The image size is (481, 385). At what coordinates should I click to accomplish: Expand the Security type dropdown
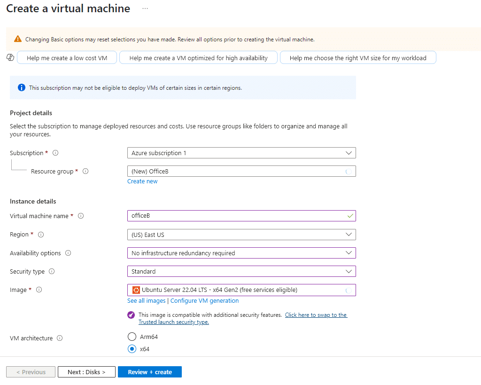241,272
